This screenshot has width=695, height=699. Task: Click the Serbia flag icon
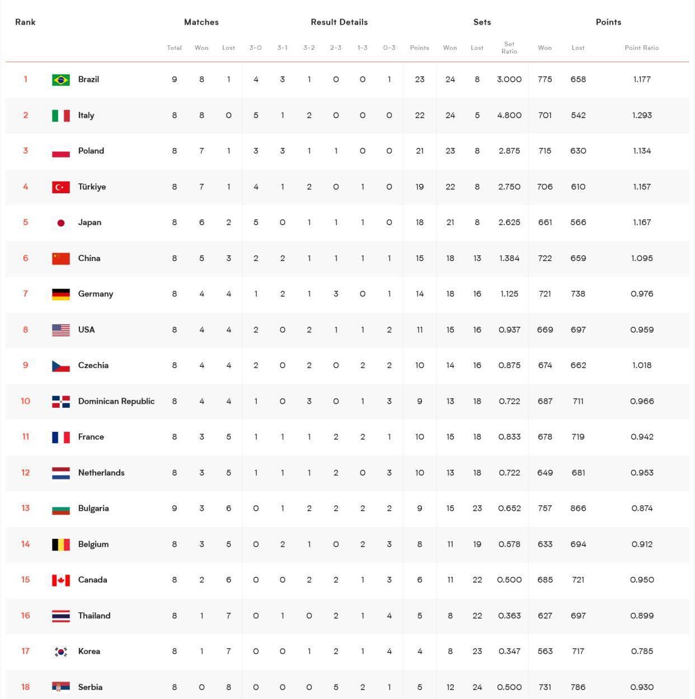pyautogui.click(x=61, y=687)
